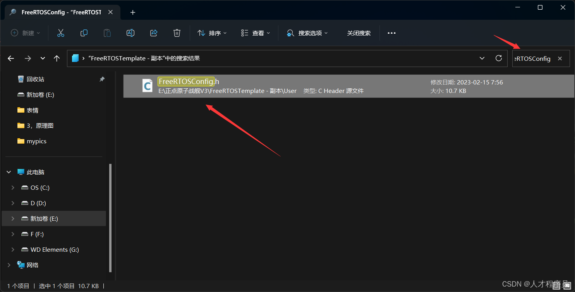Go forward with the right arrow
Viewport: 575px width, 292px height.
(28, 58)
